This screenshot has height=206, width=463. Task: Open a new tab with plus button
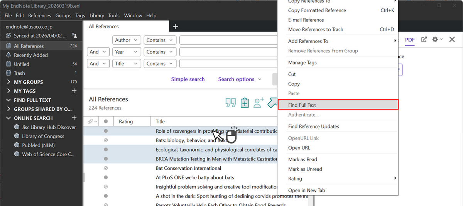pos(175,27)
